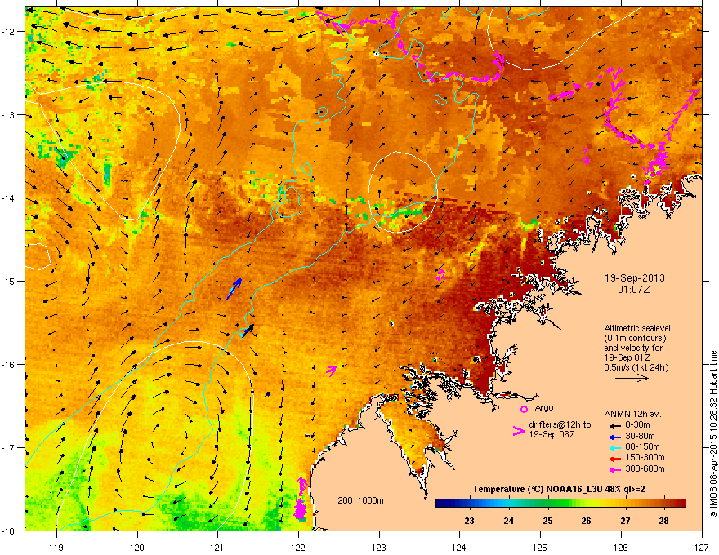This screenshot has height=555, width=719.
Task: Click the '0.5m/s (1kt 24h)' text
Action: pyautogui.click(x=636, y=368)
